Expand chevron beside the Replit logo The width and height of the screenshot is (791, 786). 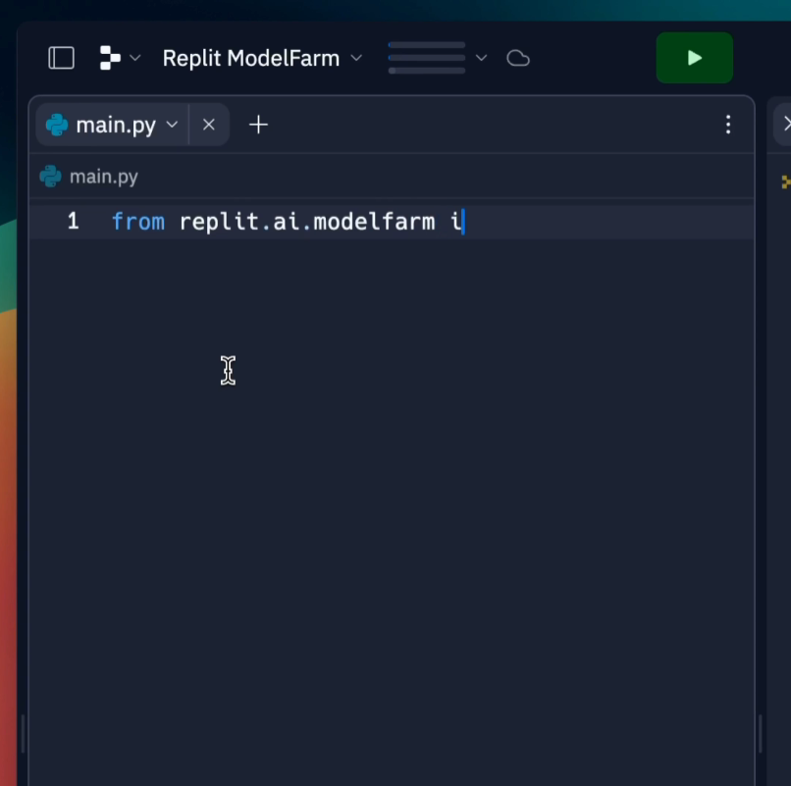coord(135,58)
